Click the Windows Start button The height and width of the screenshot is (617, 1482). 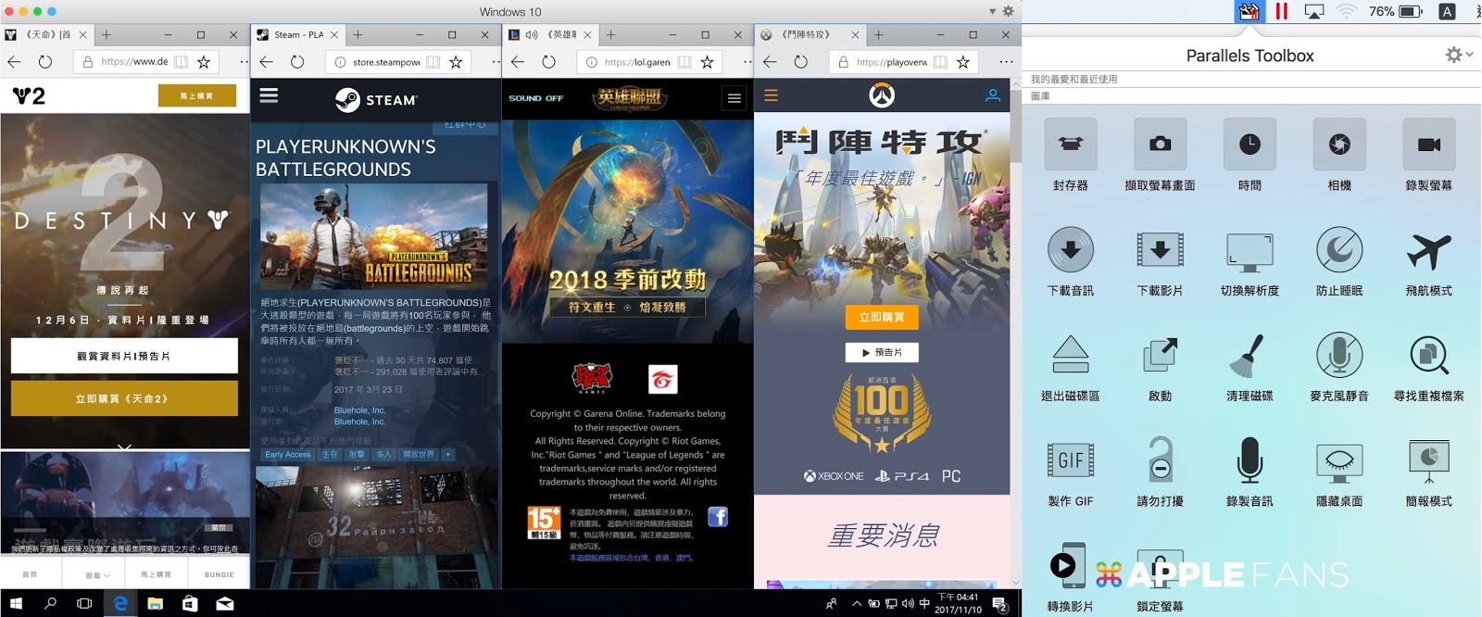tap(16, 603)
